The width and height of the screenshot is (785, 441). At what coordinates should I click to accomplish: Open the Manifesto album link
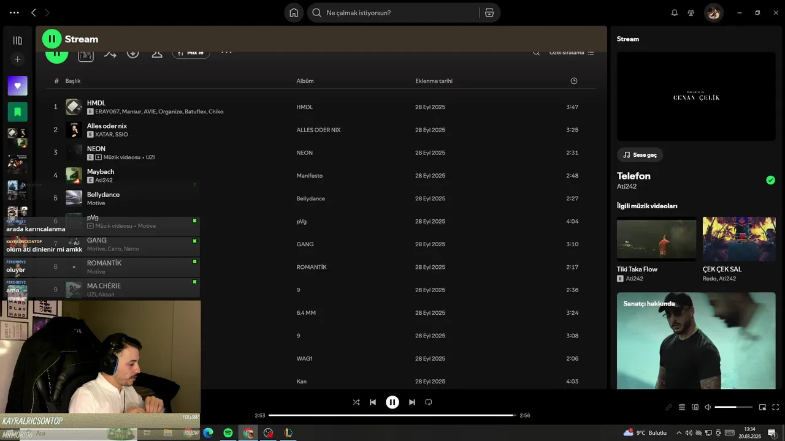[x=310, y=176]
